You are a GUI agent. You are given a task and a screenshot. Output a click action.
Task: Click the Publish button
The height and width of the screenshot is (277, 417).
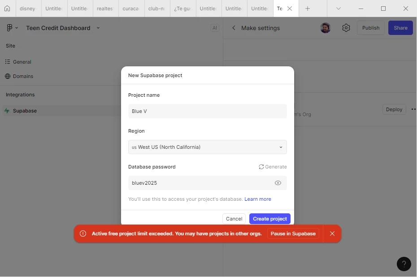(x=371, y=28)
